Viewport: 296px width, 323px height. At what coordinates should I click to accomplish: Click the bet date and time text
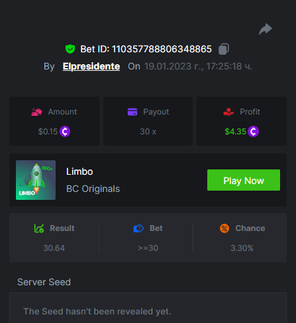coord(198,66)
